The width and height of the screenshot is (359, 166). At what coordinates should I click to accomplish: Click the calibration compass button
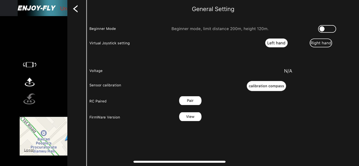coord(266,86)
